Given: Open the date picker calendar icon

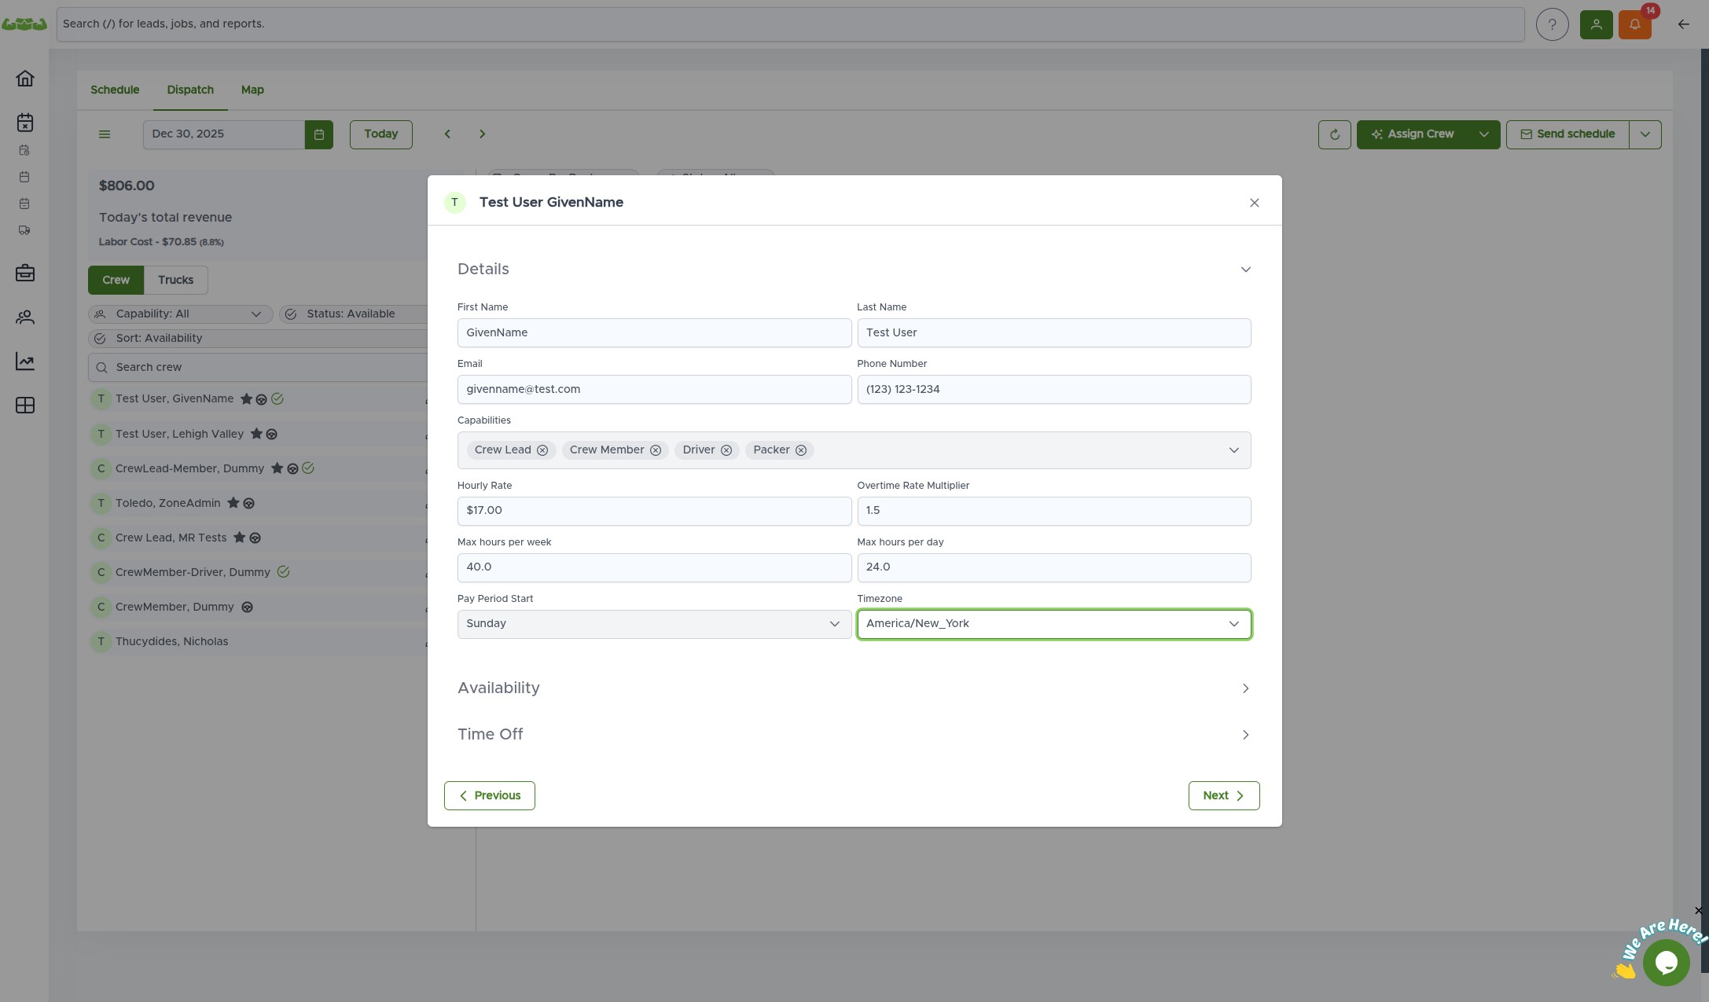Looking at the screenshot, I should (x=319, y=134).
